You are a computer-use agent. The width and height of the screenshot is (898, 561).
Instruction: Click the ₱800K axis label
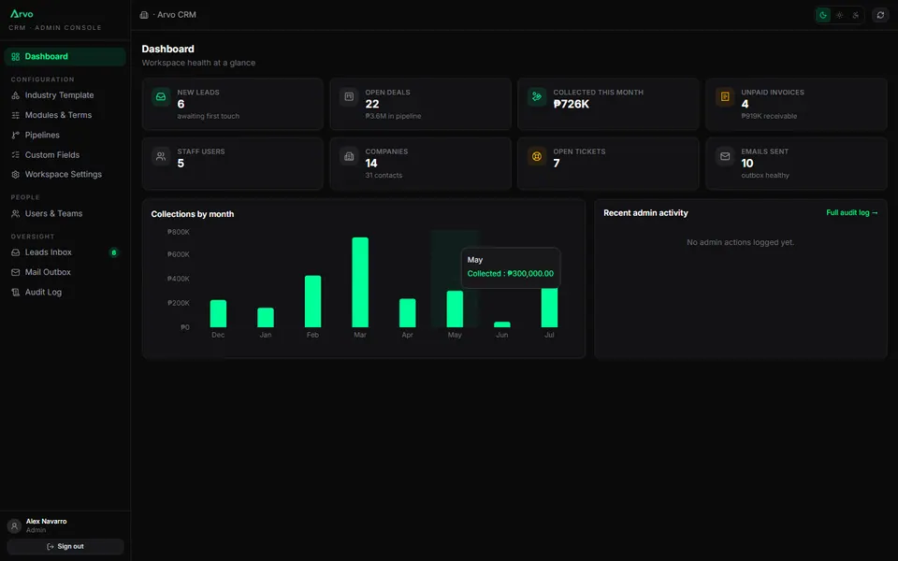tap(178, 232)
